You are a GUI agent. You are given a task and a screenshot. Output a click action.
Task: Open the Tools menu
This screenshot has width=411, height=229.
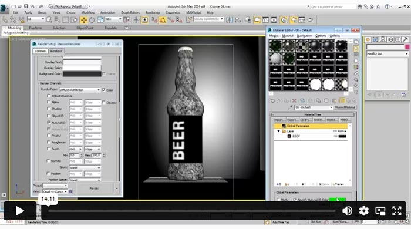(28, 12)
